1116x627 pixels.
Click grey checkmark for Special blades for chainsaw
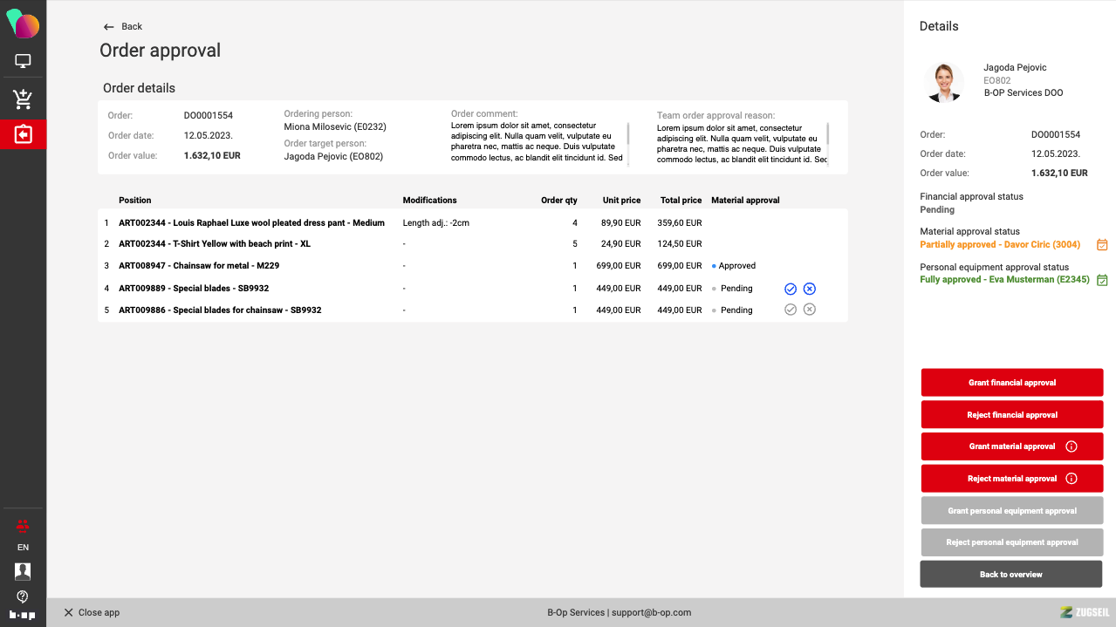pyautogui.click(x=791, y=310)
